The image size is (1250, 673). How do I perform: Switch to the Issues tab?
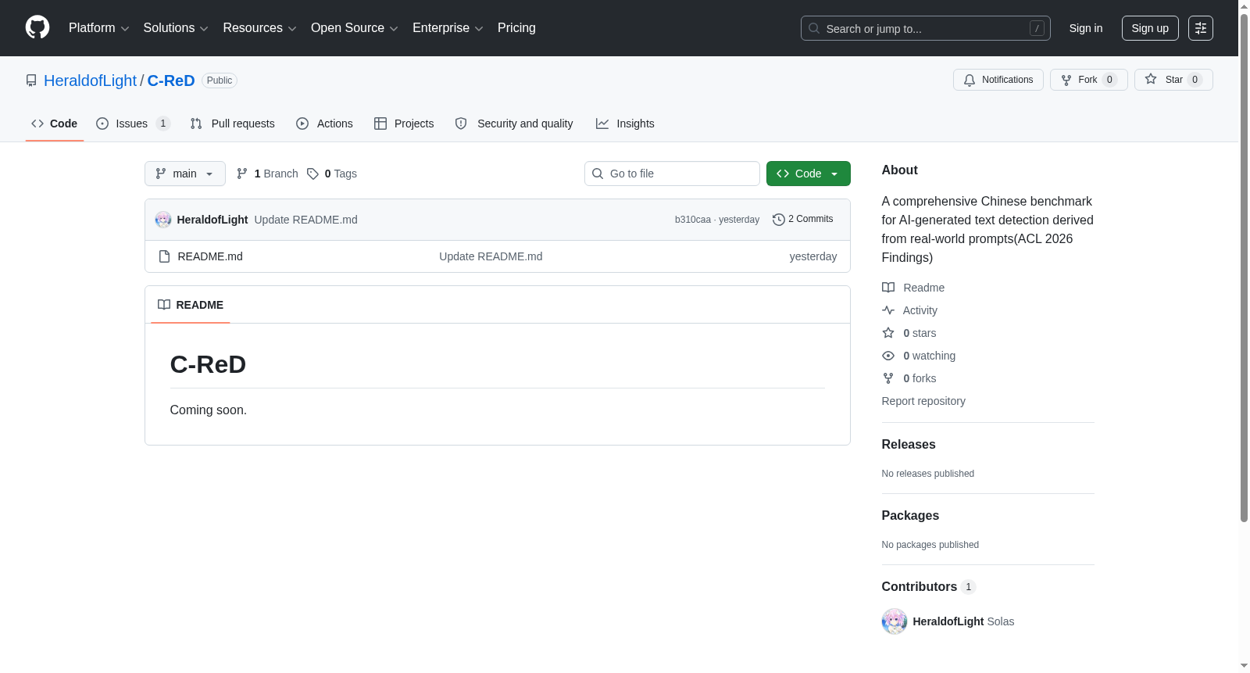point(132,124)
